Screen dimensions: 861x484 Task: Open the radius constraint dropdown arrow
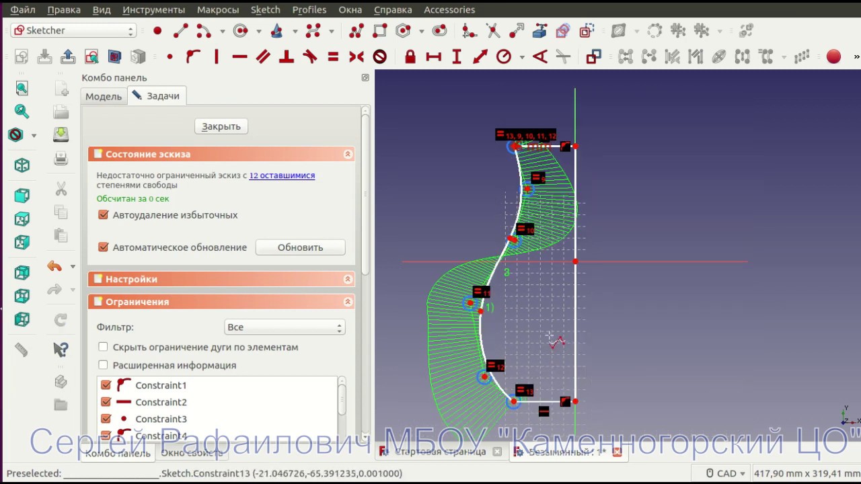[522, 57]
